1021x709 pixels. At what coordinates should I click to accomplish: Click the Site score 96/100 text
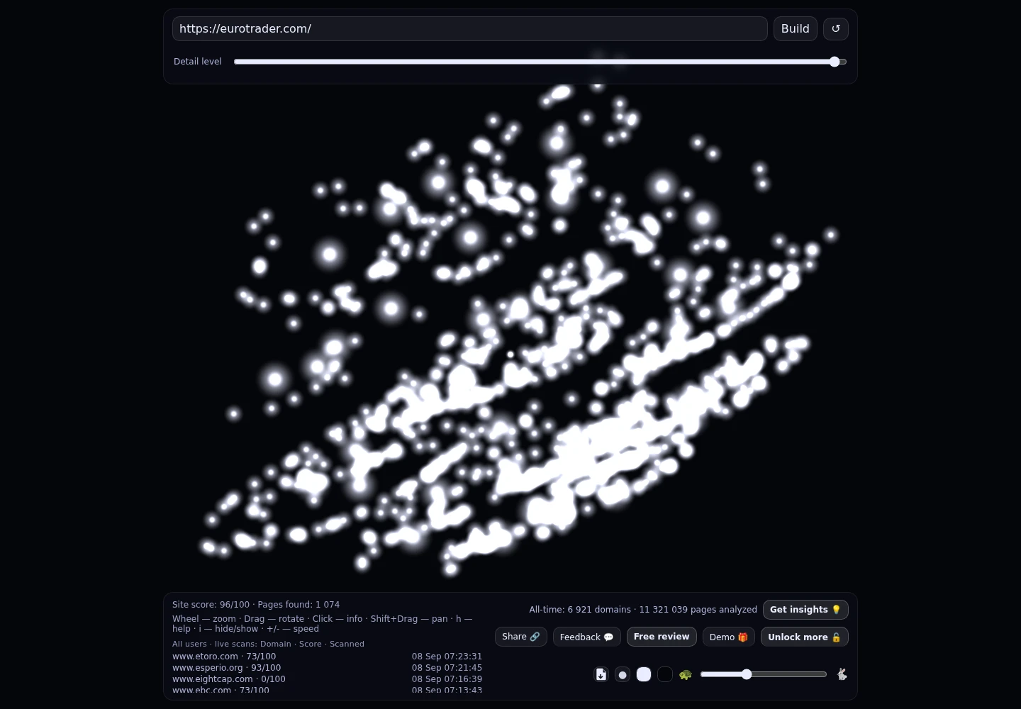click(211, 605)
